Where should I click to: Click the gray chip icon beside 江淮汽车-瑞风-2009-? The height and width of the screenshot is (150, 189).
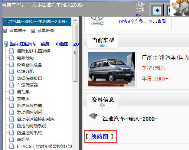[x=93, y=116]
